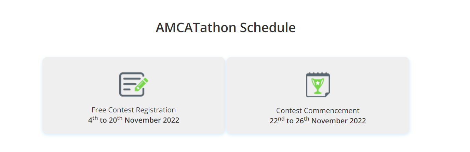Open the Contest Commencement label
Screen dimensions: 470x152
point(318,111)
